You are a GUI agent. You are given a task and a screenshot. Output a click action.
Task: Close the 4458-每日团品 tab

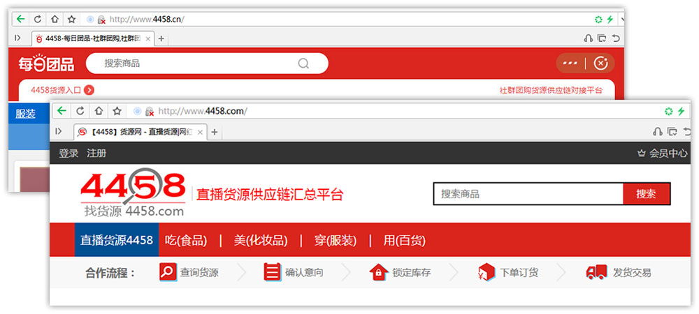click(147, 38)
